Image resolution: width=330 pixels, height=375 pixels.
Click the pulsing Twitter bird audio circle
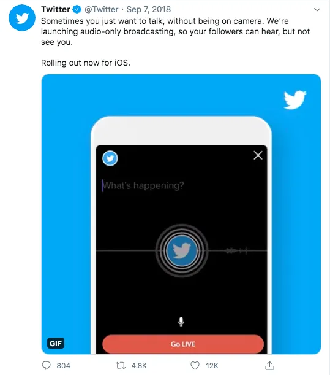pyautogui.click(x=182, y=250)
